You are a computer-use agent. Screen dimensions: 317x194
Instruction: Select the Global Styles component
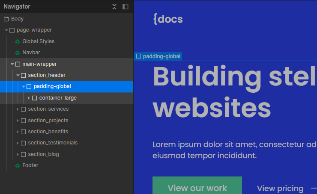click(38, 41)
